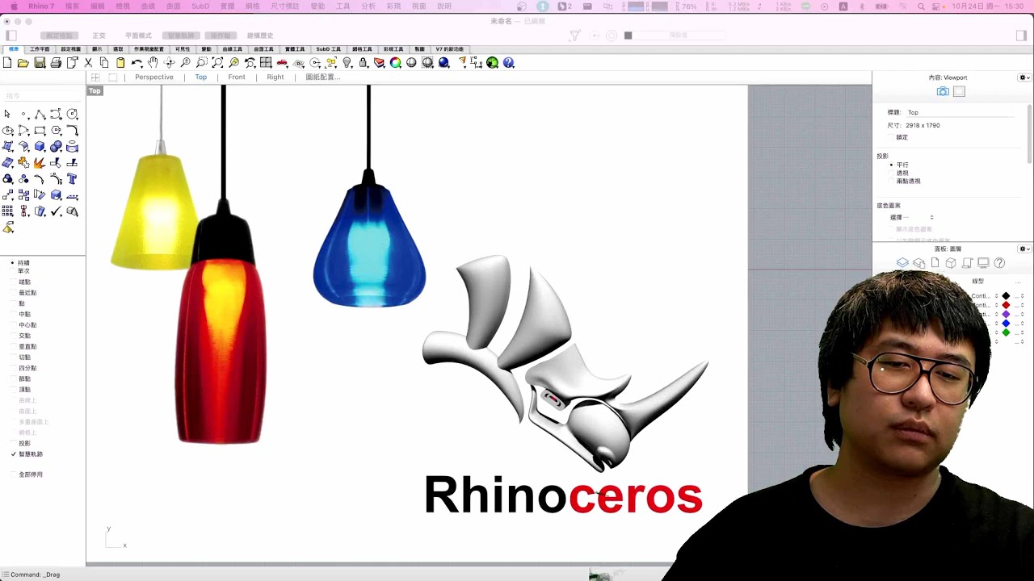Open the Layers panel gear dropdown

1023,249
